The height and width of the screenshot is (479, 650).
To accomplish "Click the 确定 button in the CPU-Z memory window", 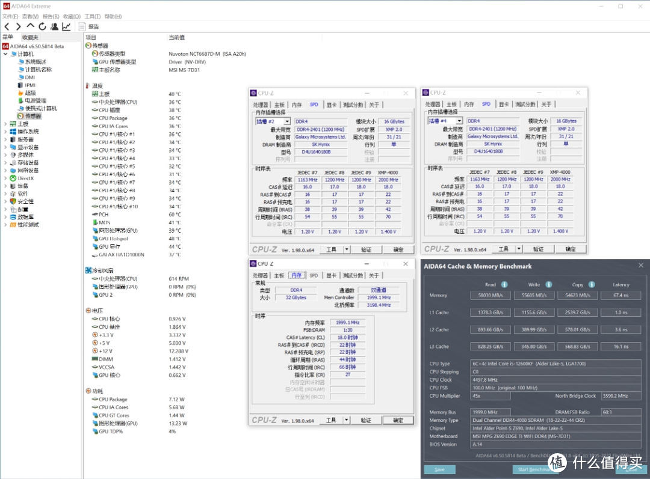I will click(398, 420).
